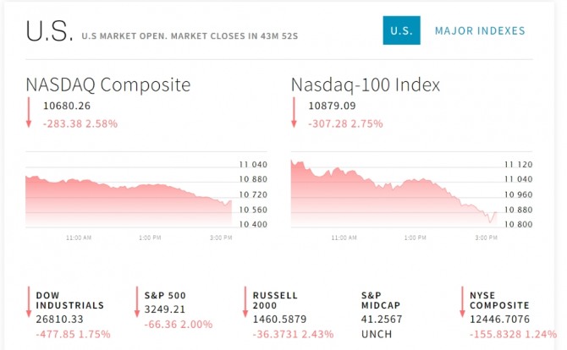Click the S&P 500 index label
567x350 pixels.
(166, 295)
